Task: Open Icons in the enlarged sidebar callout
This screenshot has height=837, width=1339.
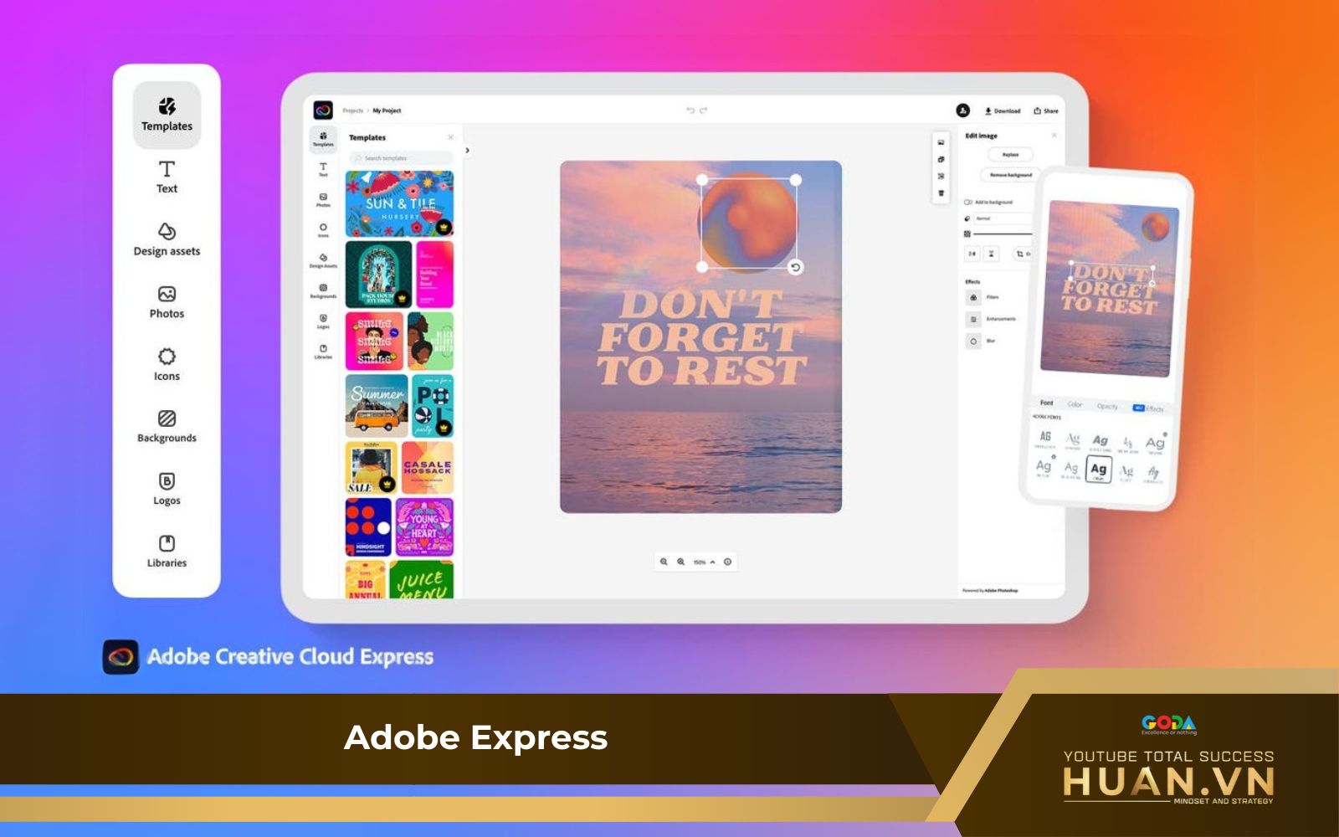Action: tap(167, 365)
